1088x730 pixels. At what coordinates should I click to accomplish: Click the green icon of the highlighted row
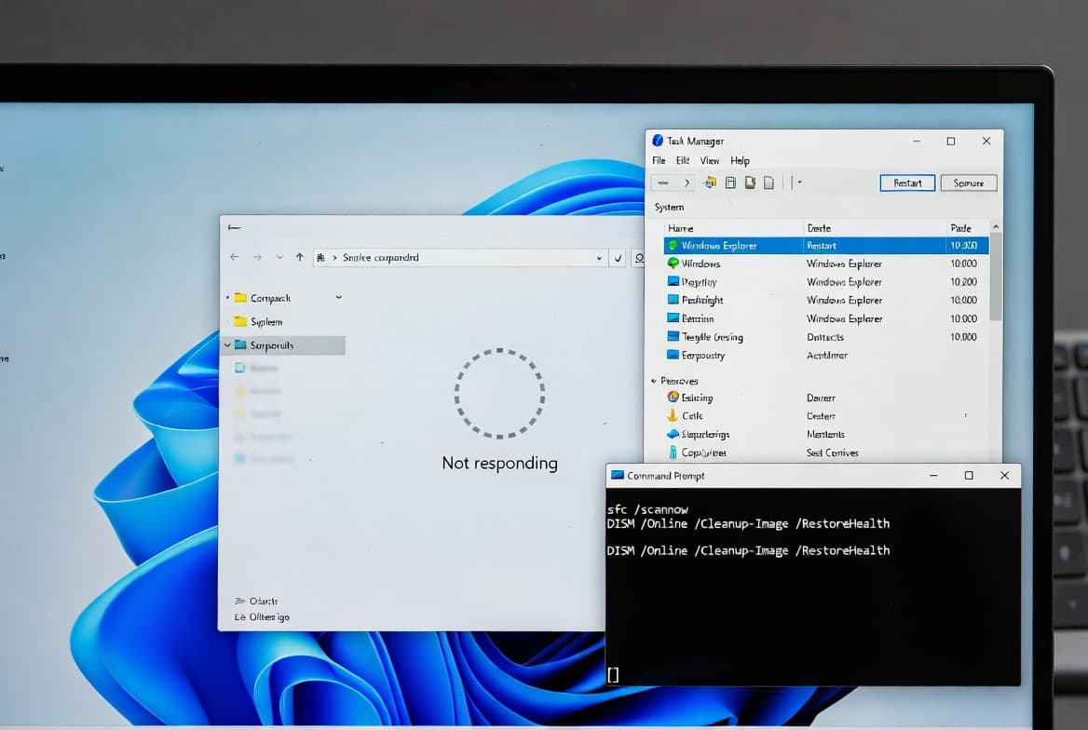tap(673, 246)
